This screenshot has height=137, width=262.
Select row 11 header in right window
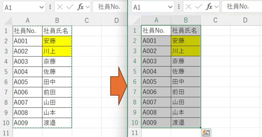135,133
